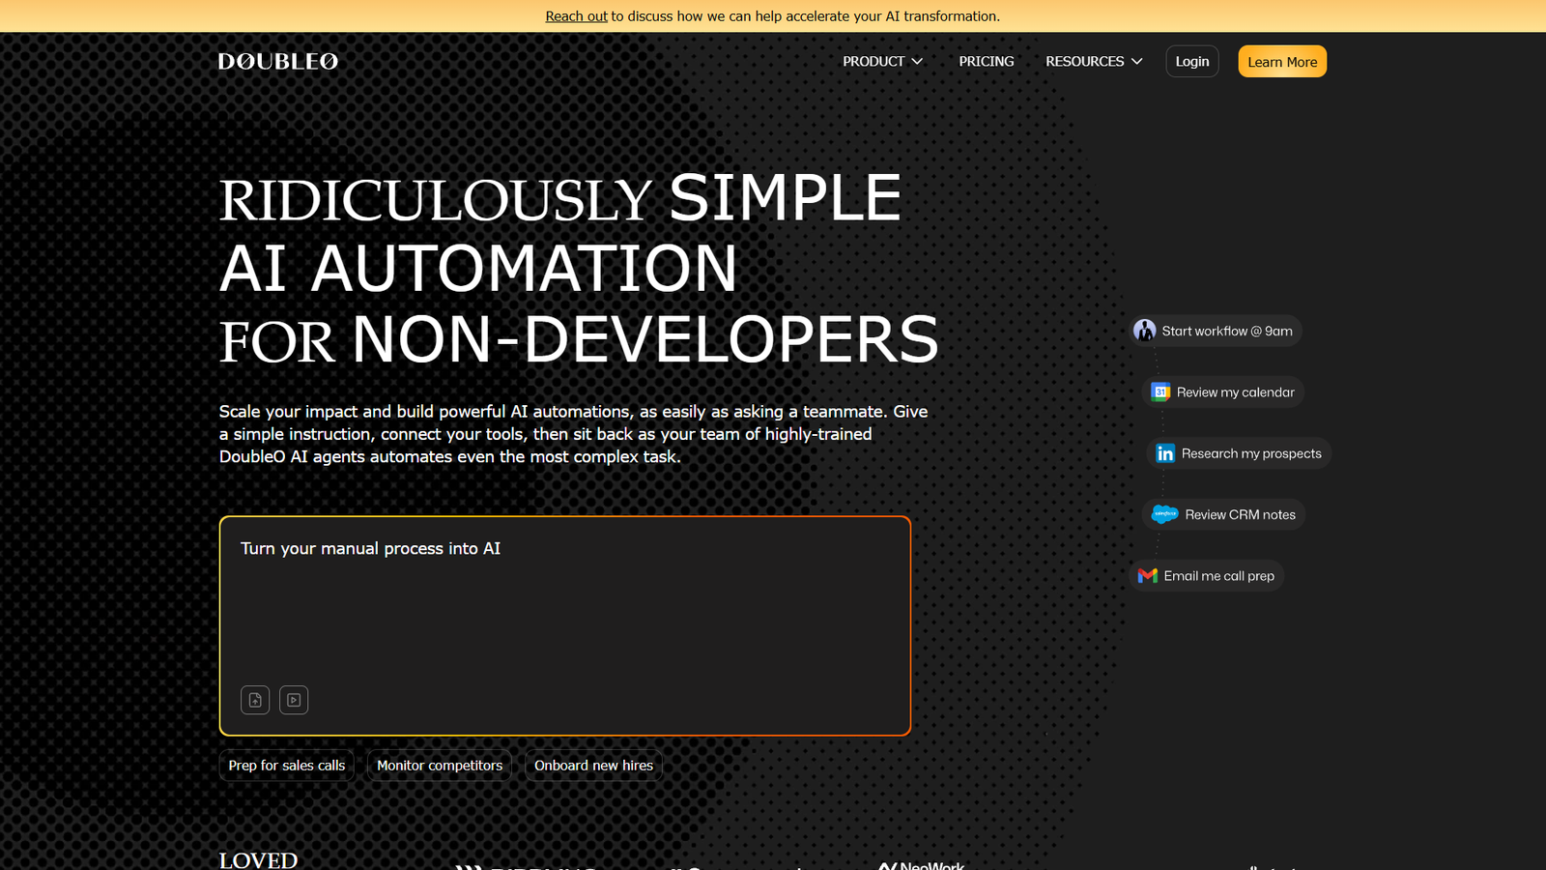This screenshot has width=1546, height=870.
Task: Click the LinkedIn icon
Action: coord(1165,453)
